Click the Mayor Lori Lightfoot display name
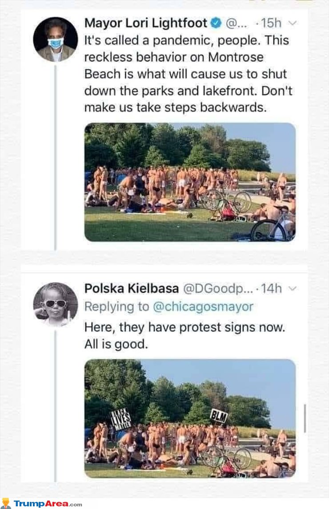This screenshot has width=329, height=509. click(146, 23)
